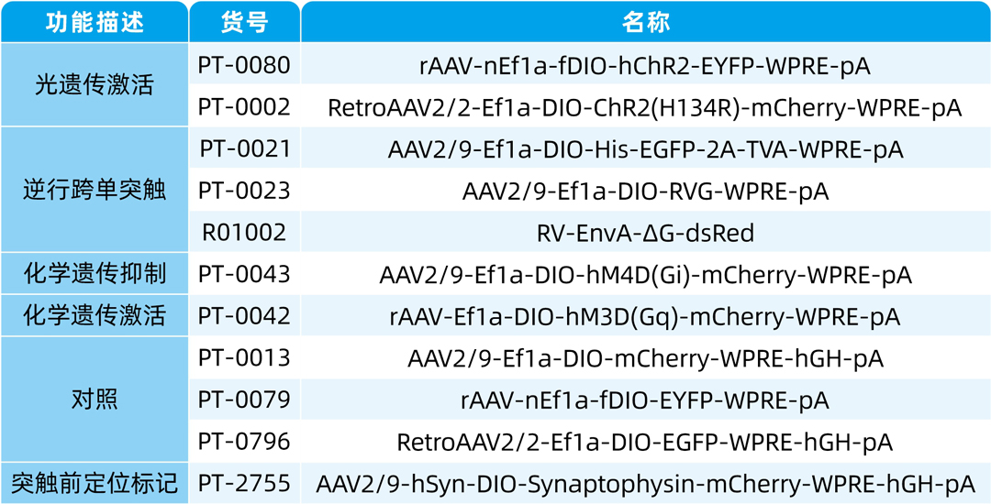The image size is (991, 504).
Task: Select the 化学遗传抑制 category cell
Action: coord(95,274)
